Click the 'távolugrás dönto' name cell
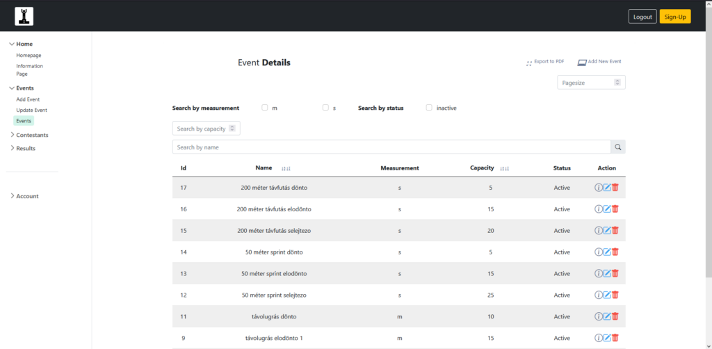This screenshot has width=712, height=349. click(275, 316)
